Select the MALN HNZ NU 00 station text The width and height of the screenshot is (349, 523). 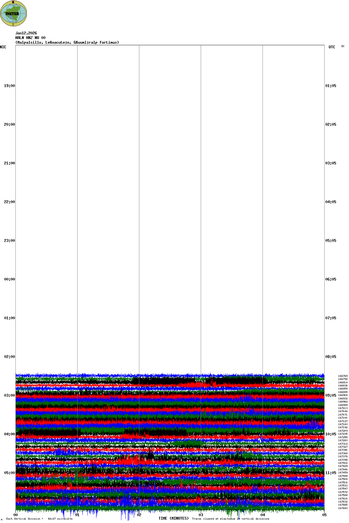pyautogui.click(x=30, y=38)
